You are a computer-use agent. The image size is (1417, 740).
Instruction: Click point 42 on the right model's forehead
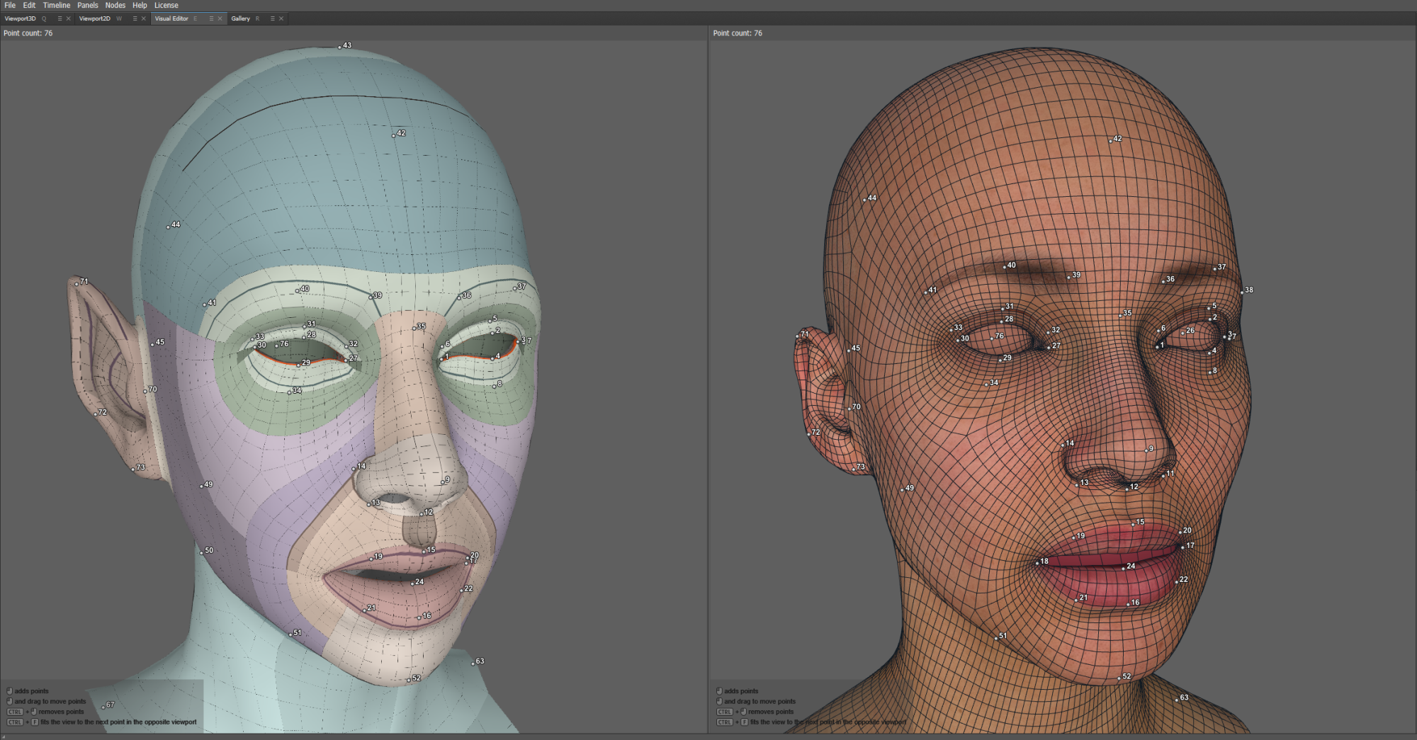(1110, 142)
